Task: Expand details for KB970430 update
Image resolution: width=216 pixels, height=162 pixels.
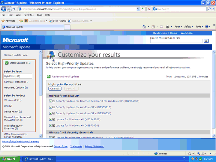Action: [x=54, y=125]
